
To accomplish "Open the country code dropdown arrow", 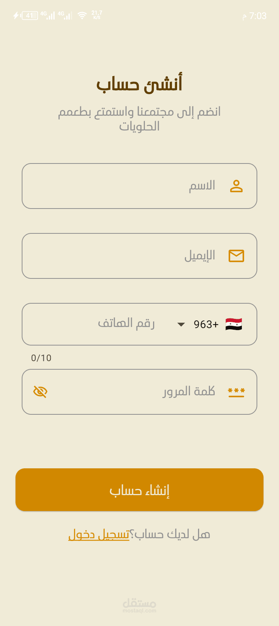I will pyautogui.click(x=181, y=324).
